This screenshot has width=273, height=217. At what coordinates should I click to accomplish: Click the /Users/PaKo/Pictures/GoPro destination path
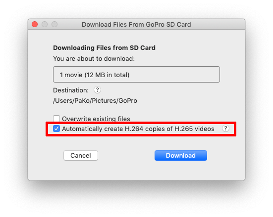[x=95, y=101]
